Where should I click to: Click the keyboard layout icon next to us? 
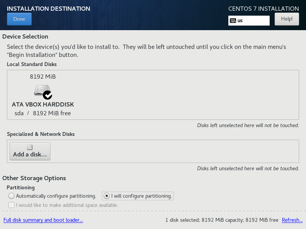pos(233,21)
